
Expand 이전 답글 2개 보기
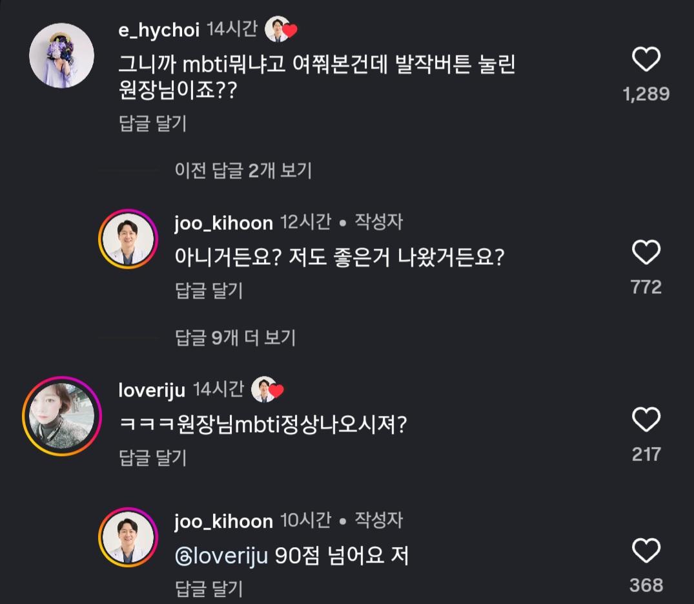point(243,171)
